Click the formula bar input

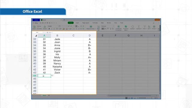click(74, 32)
